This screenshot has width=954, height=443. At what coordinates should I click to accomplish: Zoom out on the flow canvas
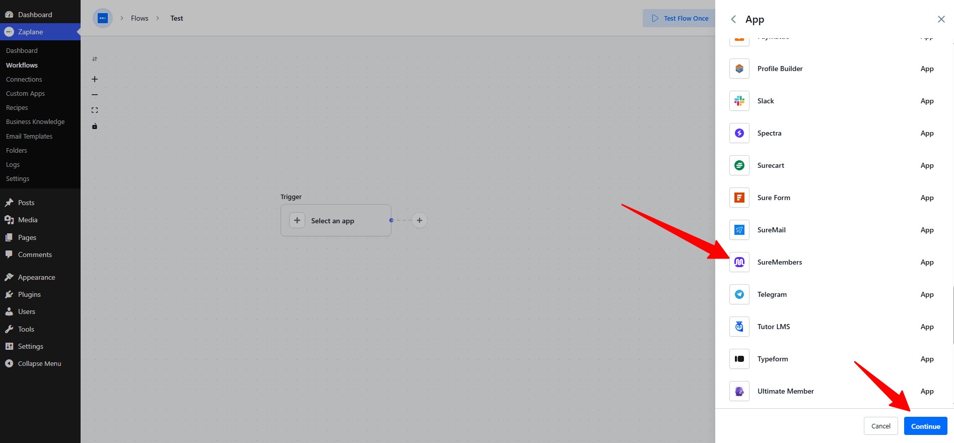[x=95, y=95]
